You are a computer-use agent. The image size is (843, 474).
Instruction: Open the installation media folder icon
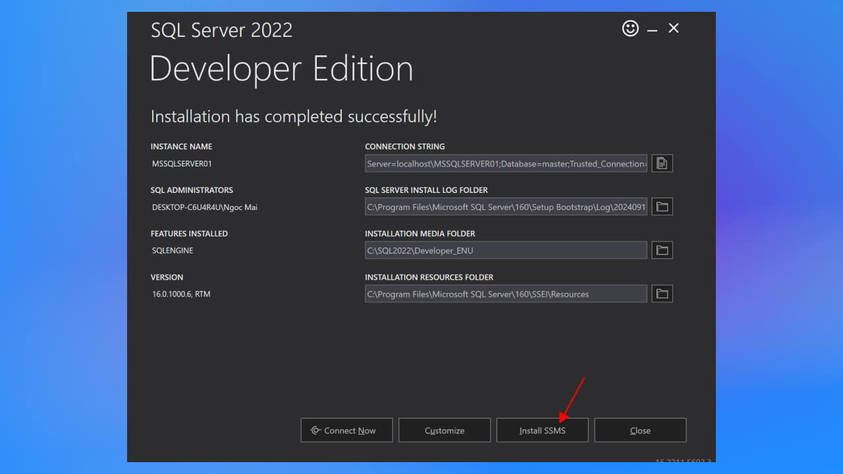click(662, 250)
